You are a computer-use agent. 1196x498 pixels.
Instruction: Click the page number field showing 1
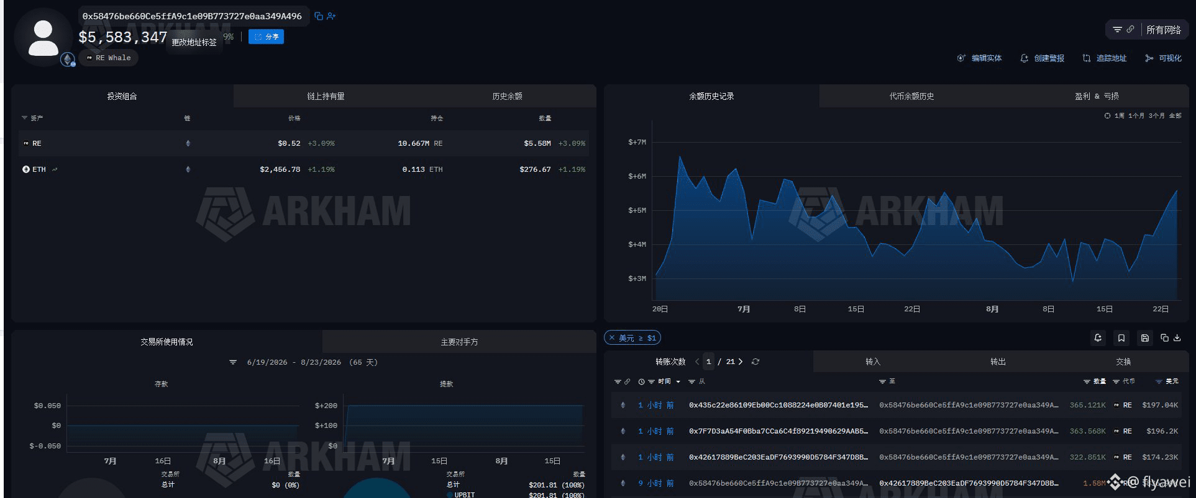click(x=708, y=362)
